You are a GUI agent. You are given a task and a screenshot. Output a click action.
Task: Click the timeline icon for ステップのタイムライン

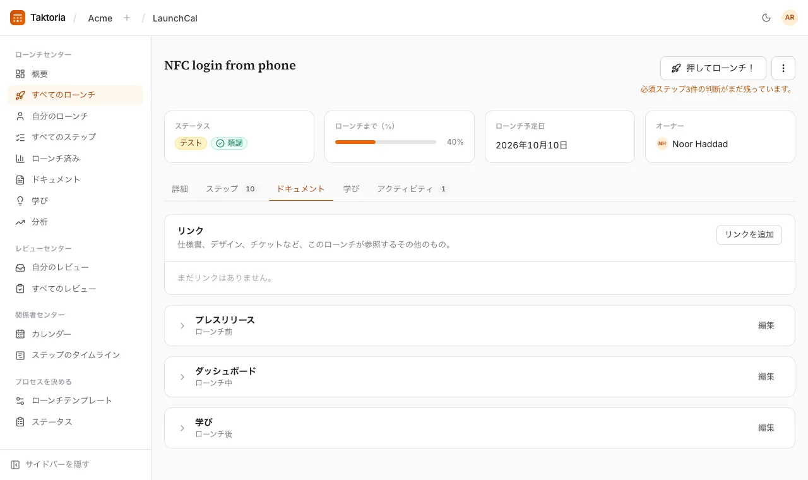point(20,355)
